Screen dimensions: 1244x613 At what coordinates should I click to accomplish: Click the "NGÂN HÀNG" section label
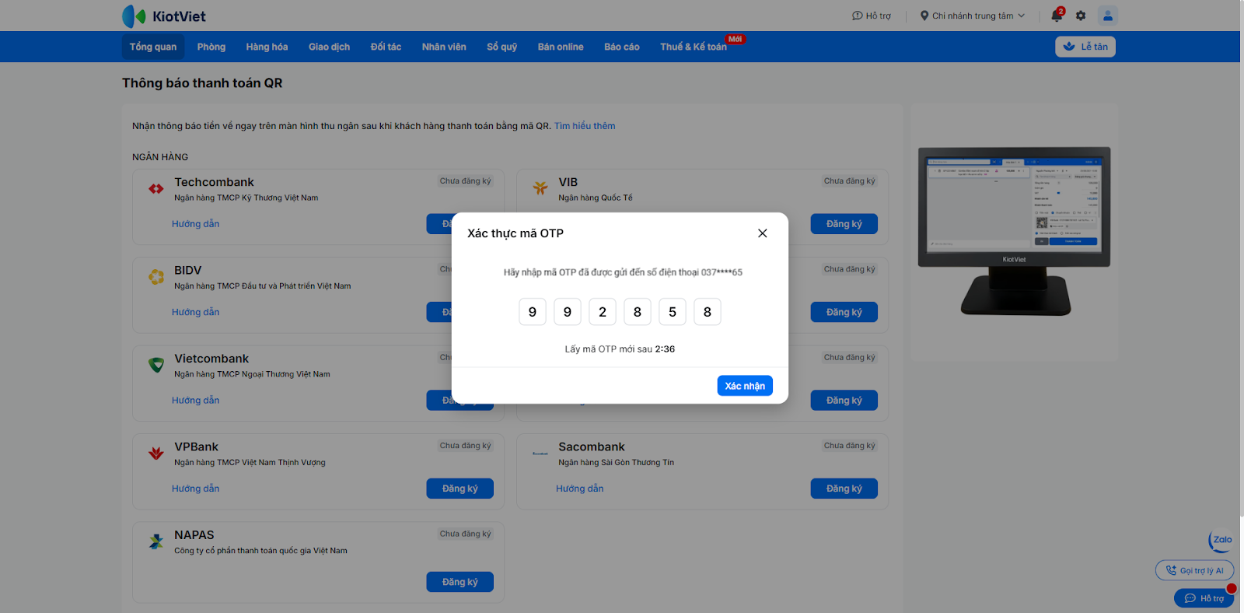(x=160, y=157)
